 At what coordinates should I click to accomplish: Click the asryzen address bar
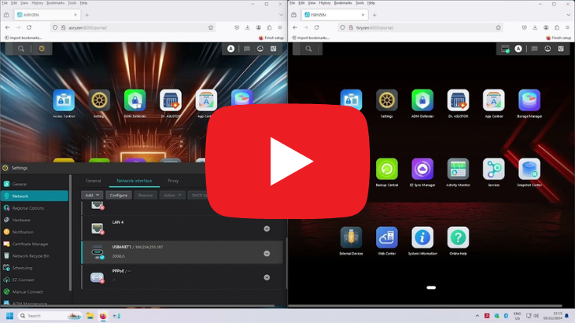(x=133, y=27)
